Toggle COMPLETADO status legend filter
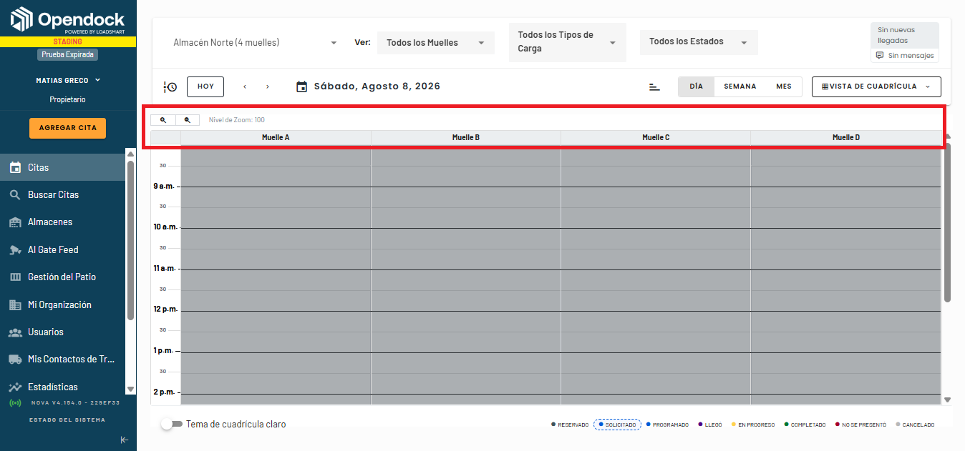This screenshot has height=451, width=965. tap(805, 425)
